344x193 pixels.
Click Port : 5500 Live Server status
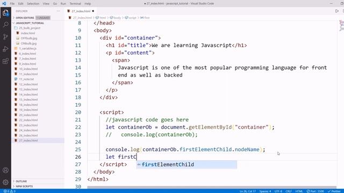[x=316, y=191]
